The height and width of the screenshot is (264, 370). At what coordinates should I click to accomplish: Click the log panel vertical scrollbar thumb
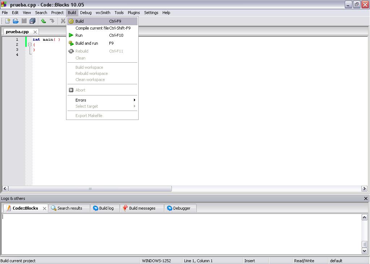click(364, 244)
